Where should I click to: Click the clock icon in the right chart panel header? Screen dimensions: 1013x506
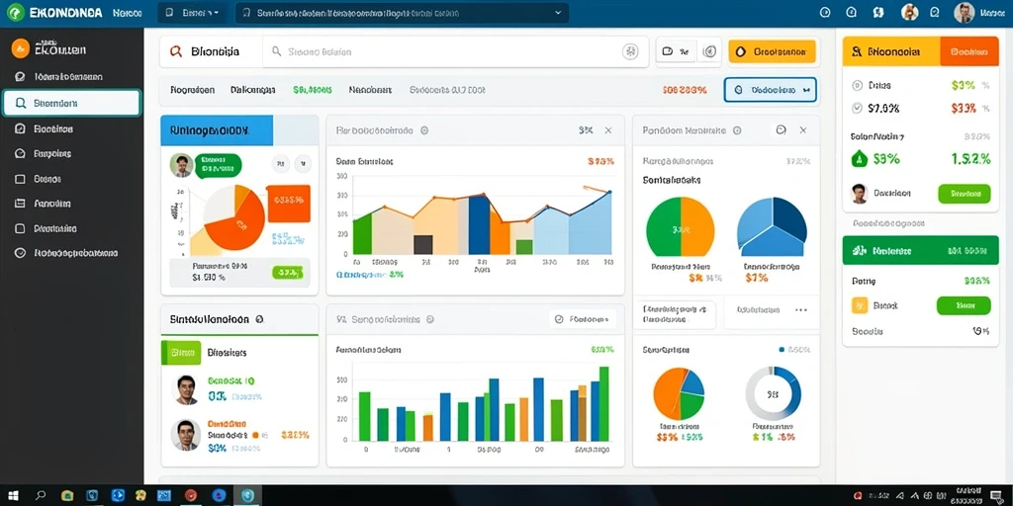point(781,130)
